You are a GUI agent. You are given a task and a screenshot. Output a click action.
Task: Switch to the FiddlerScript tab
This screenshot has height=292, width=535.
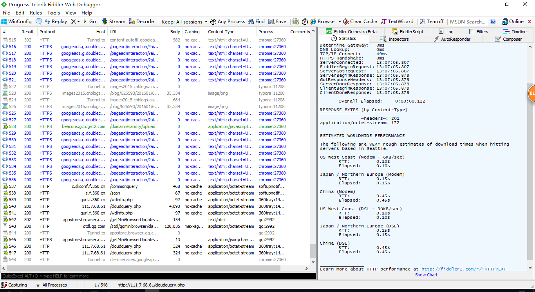click(408, 32)
